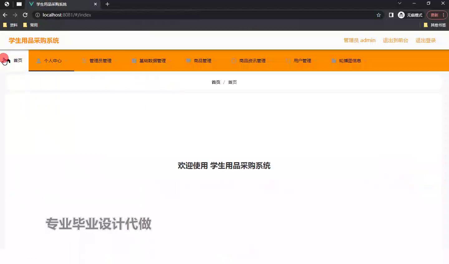Open the 其他书签 bookmarks folder

435,25
